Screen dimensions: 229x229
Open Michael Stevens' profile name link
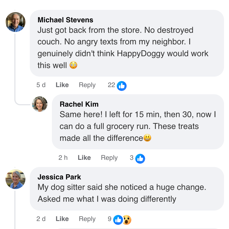click(65, 20)
